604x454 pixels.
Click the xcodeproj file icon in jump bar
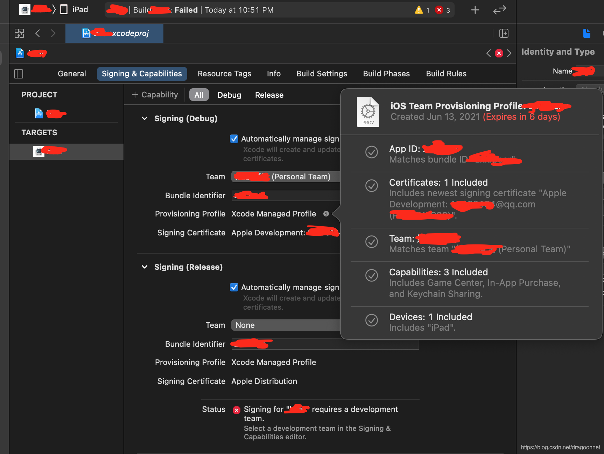pos(20,53)
